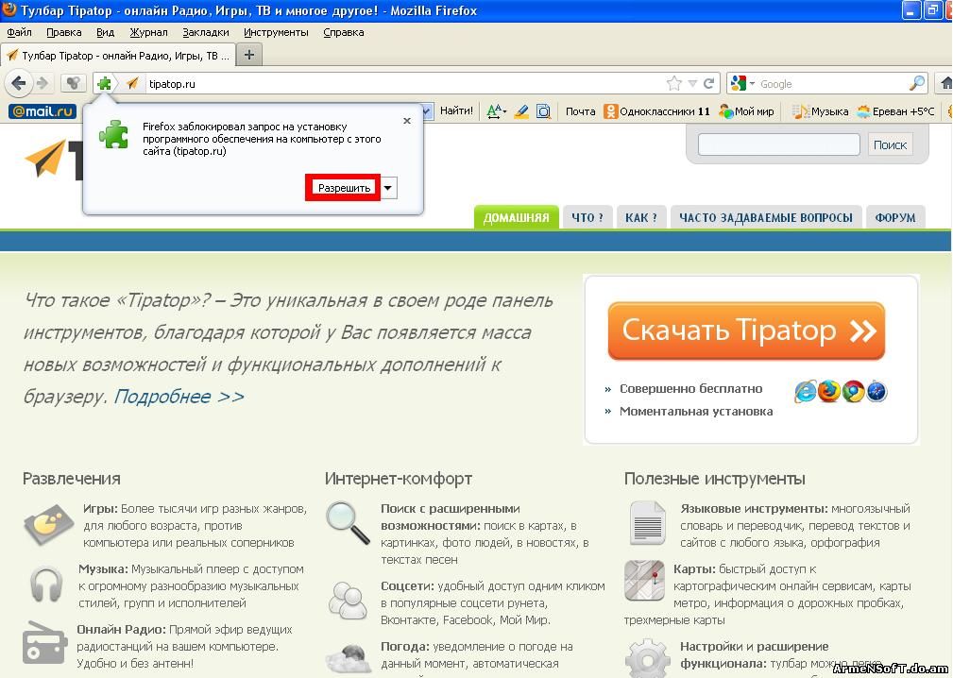Click the magnifier icon in Google search box
Viewport: 953px width, 678px height.
point(916,83)
